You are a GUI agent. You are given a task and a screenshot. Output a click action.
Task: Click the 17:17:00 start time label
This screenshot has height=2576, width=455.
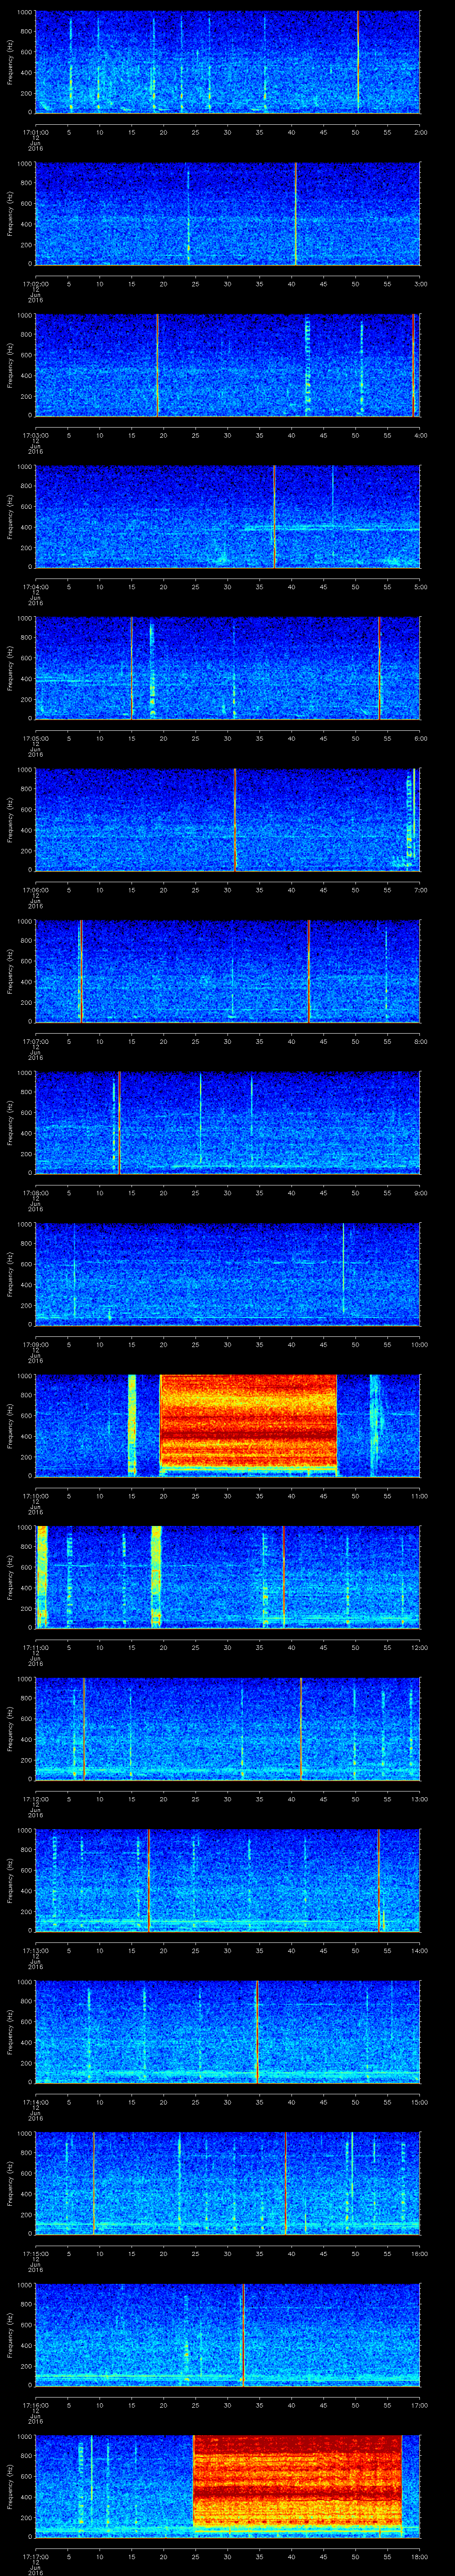(35, 2556)
